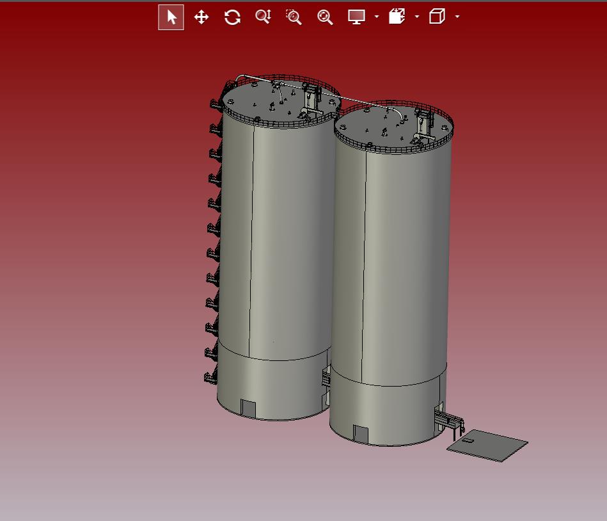Open the section box dropdown arrow

[x=417, y=17]
